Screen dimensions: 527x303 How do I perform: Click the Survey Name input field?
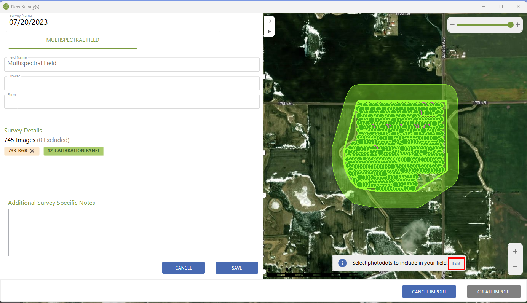[113, 24]
